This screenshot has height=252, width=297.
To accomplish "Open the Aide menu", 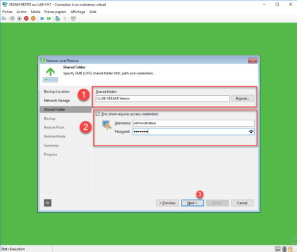I will (93, 12).
